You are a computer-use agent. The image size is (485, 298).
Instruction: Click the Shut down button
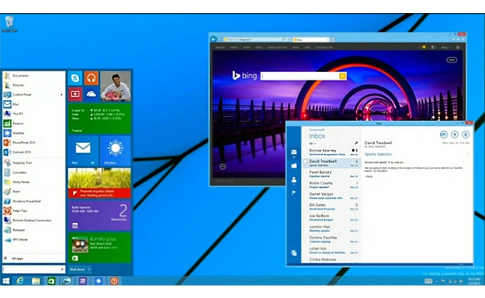point(77,269)
